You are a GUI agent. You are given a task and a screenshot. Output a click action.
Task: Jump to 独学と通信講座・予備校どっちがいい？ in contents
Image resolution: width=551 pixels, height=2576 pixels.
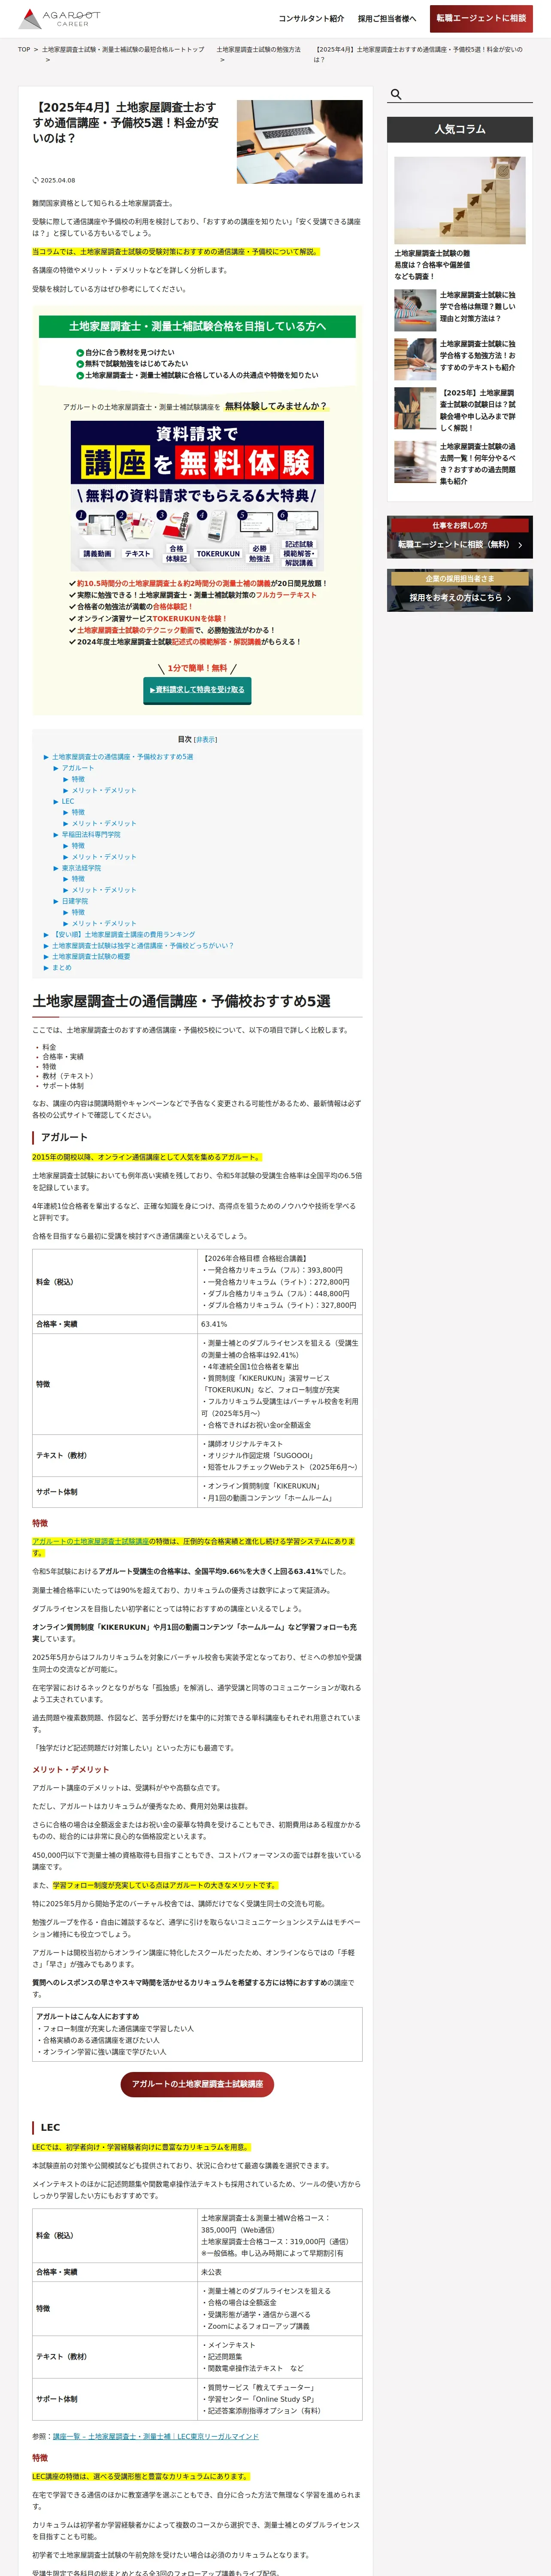[x=143, y=945]
